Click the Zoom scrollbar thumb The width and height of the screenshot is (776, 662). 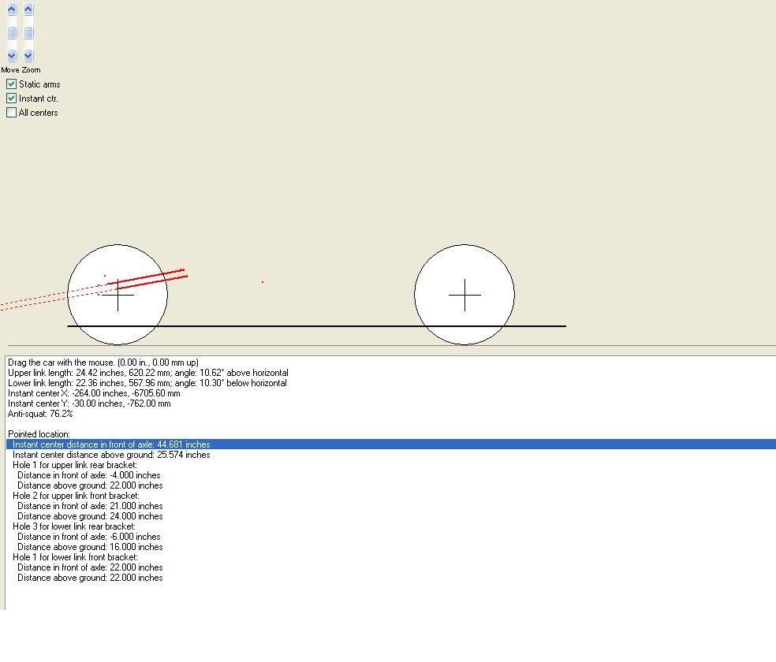tap(28, 33)
